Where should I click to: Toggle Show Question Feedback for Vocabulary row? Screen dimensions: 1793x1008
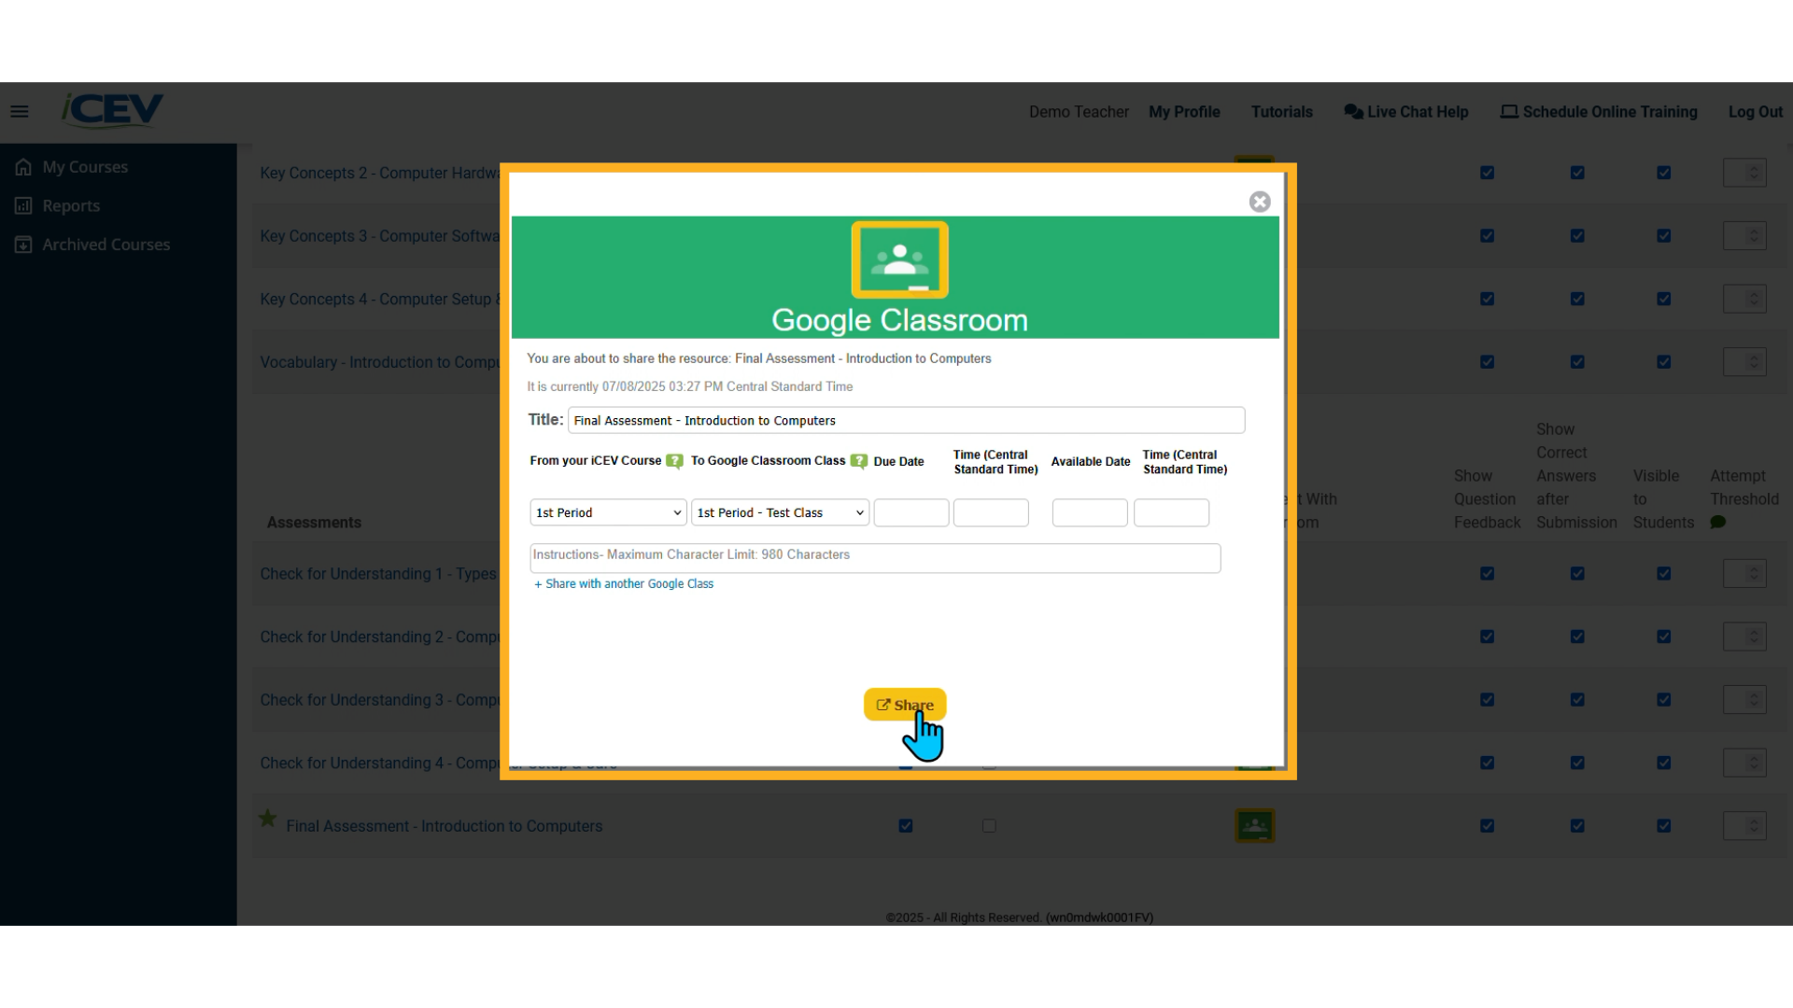click(x=1487, y=362)
